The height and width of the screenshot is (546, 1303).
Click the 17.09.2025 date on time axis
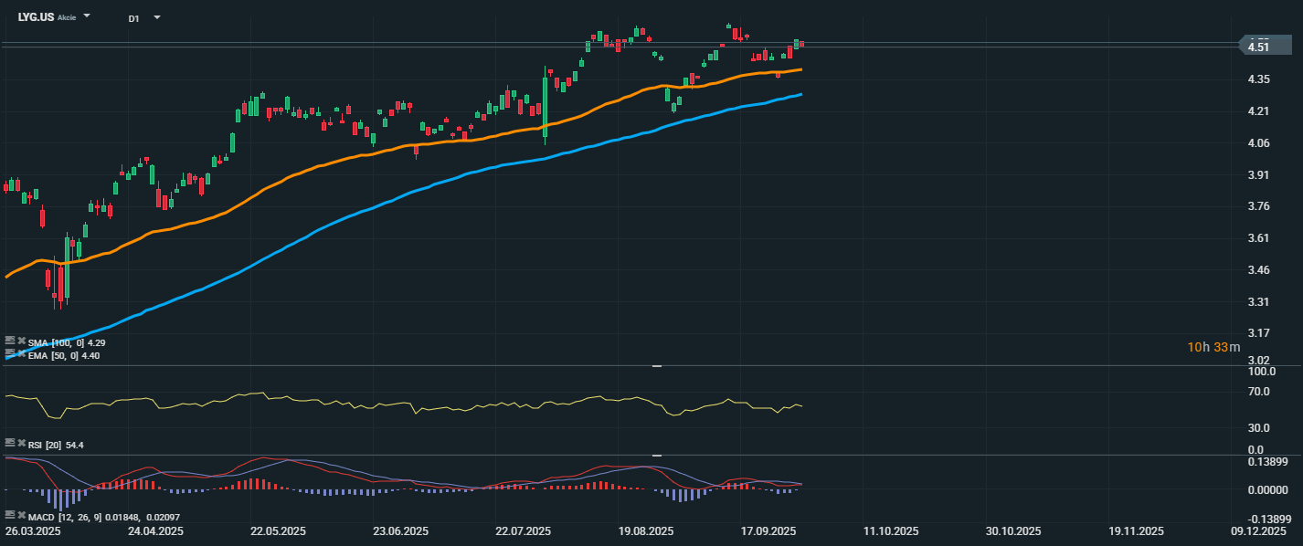[x=768, y=530]
